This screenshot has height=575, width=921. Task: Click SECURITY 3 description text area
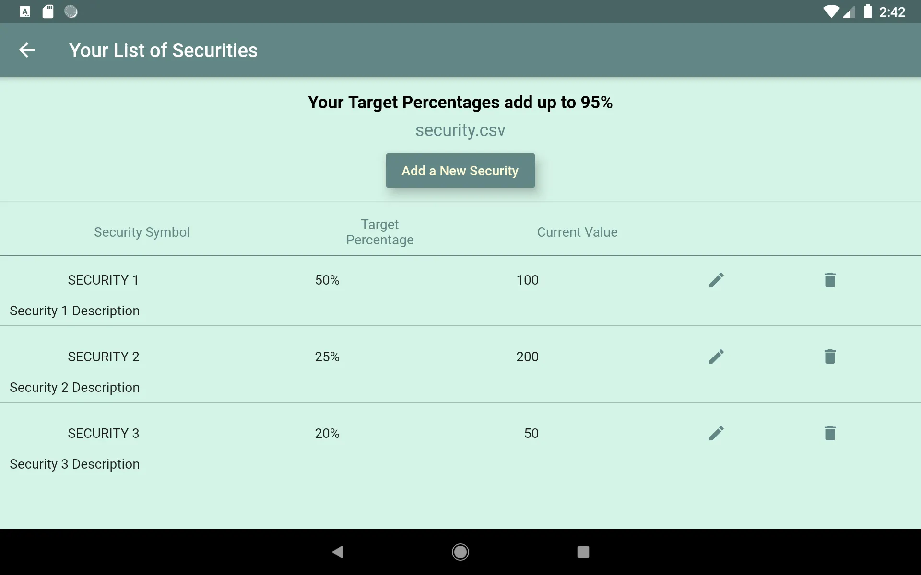(74, 464)
